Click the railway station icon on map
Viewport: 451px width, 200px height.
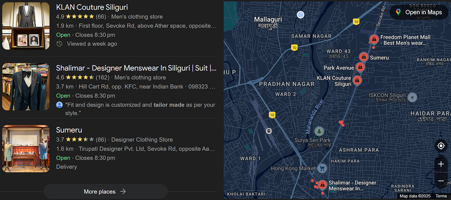pos(269,131)
